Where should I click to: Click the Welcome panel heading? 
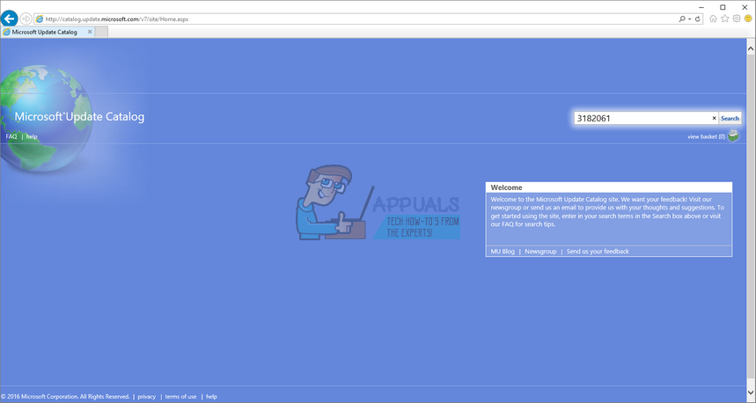point(506,187)
